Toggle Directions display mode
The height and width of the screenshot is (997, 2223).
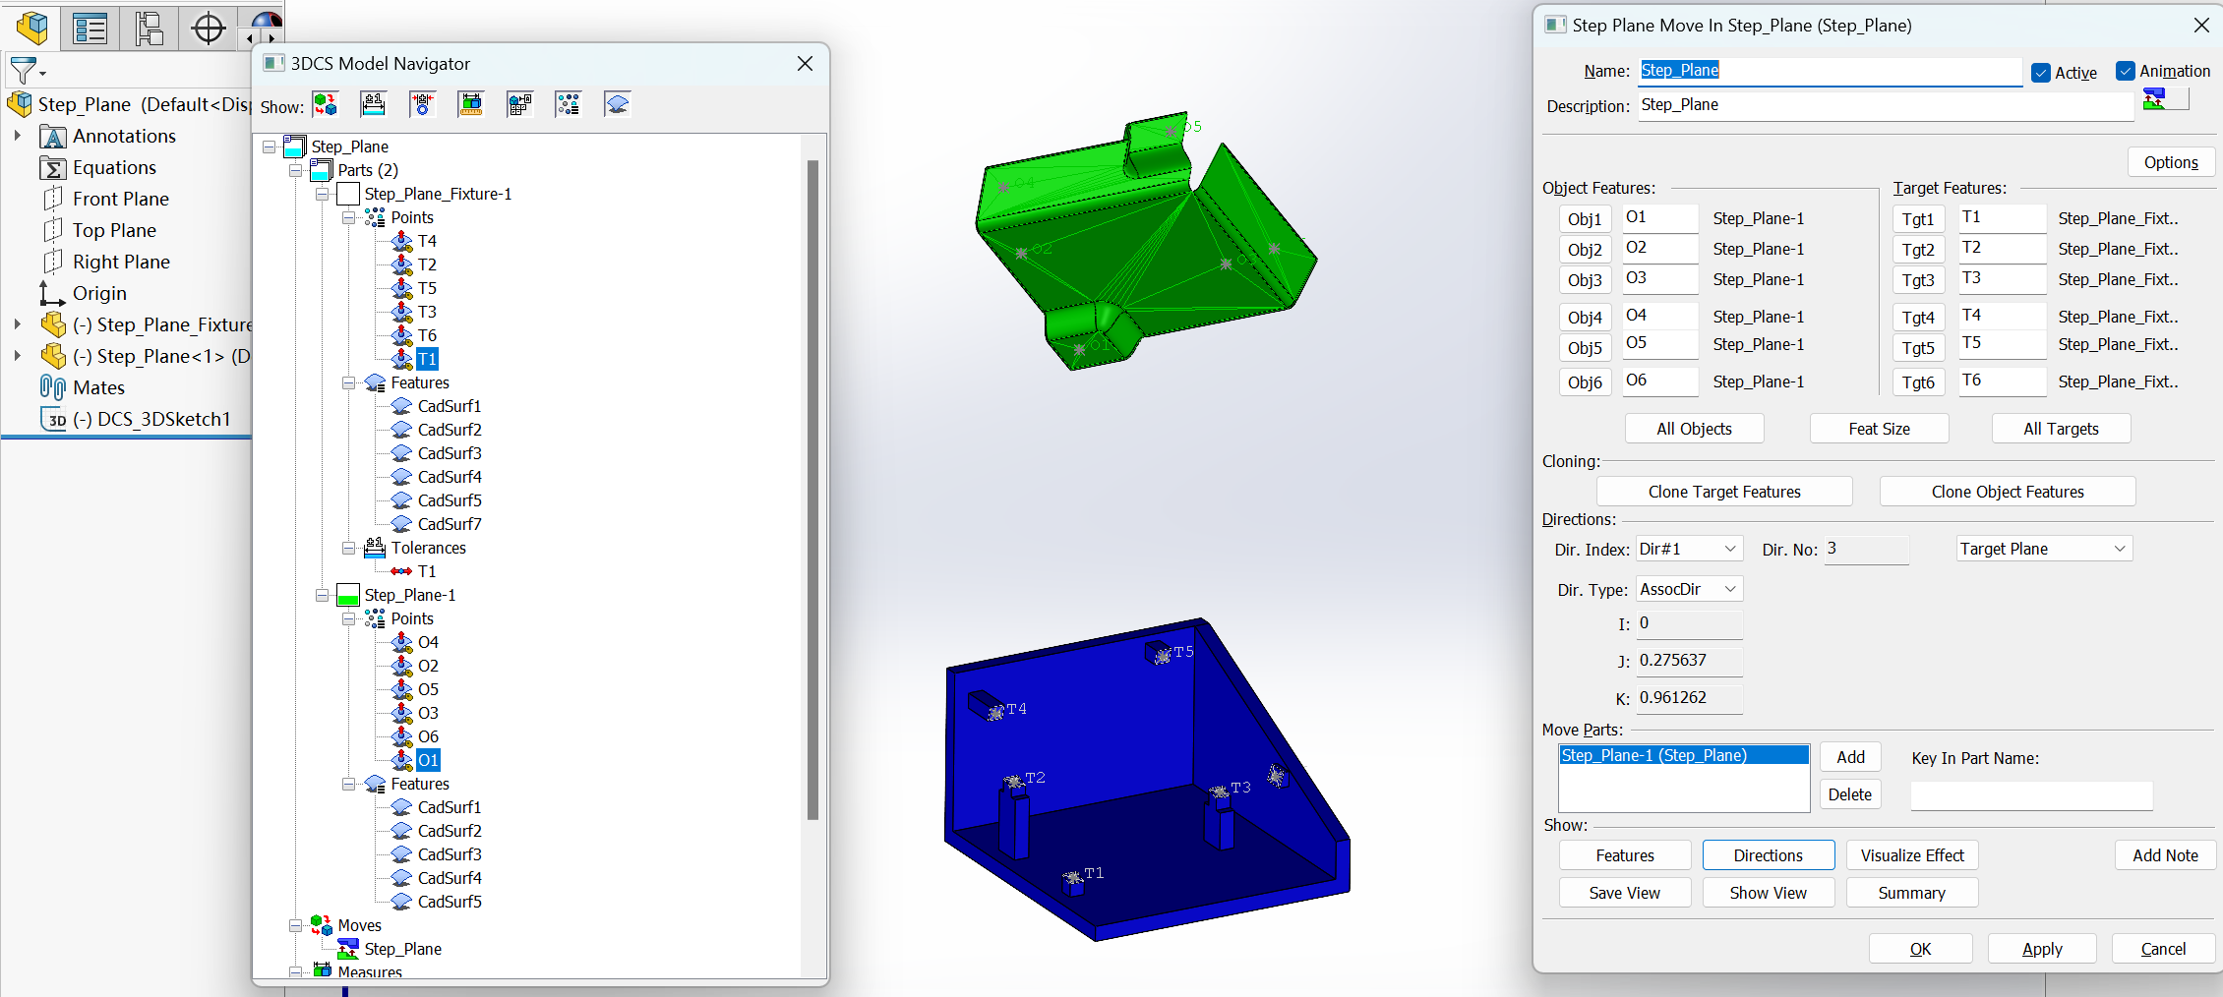(1768, 854)
